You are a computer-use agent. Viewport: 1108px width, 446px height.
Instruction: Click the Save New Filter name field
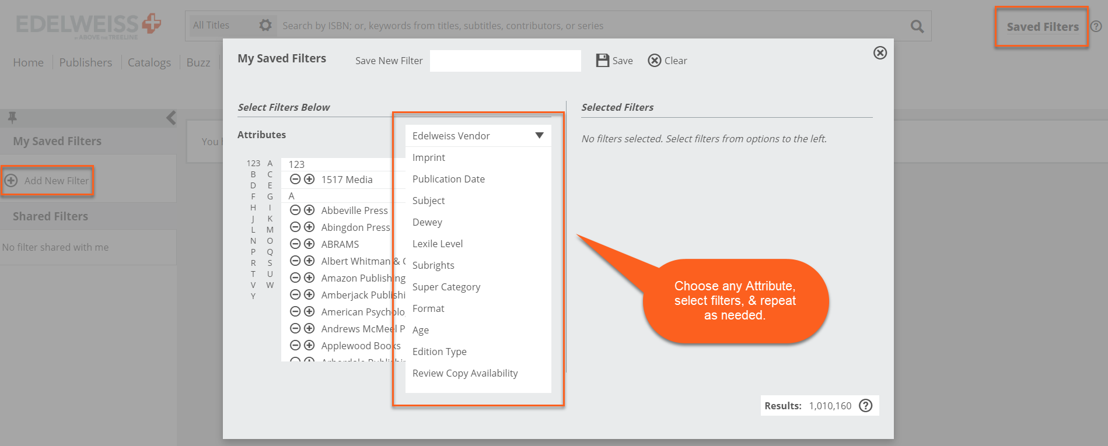(505, 61)
